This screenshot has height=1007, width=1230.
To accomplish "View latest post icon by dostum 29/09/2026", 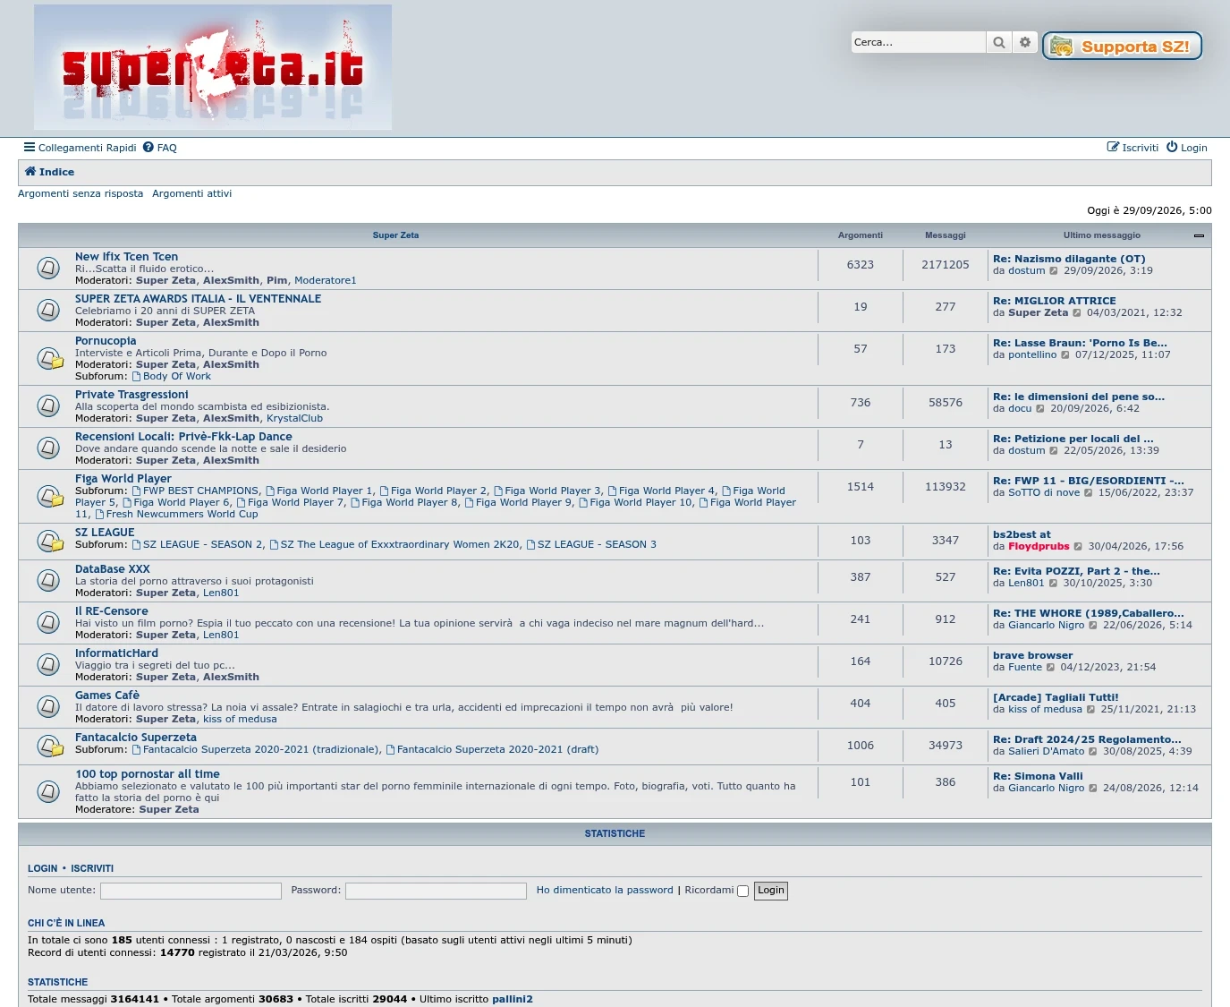I will tap(1054, 271).
